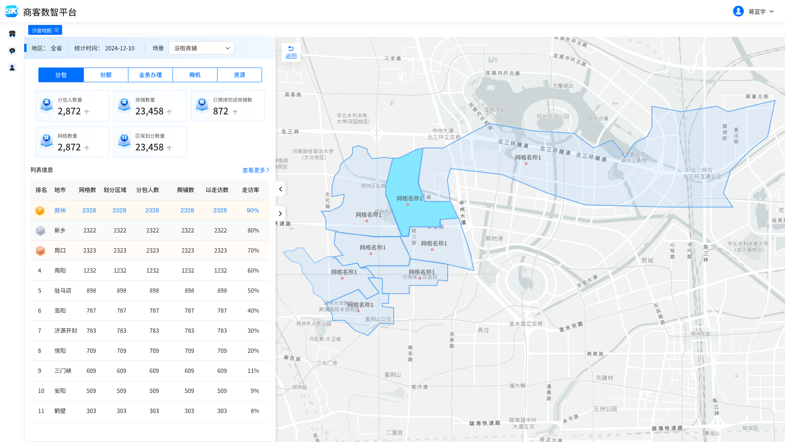
Task: Open the user profile sidebar icon
Action: pos(12,68)
